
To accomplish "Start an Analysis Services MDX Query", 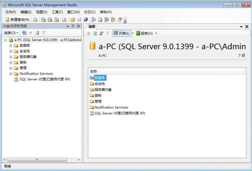I will (43, 19).
